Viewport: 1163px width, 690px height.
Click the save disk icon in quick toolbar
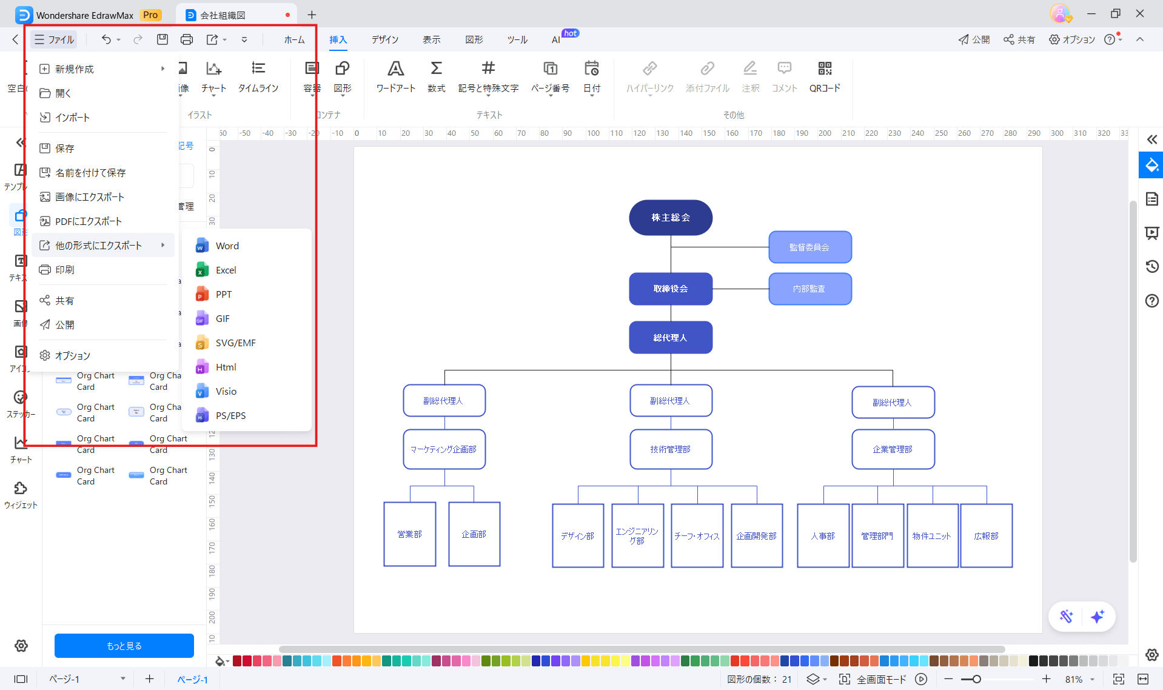(162, 39)
